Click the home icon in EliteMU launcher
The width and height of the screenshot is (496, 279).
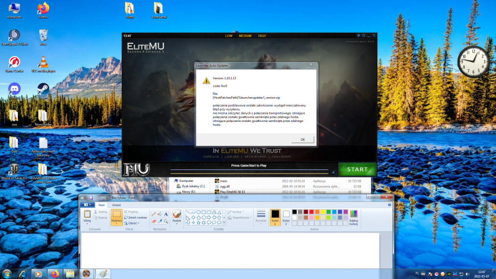pos(359,36)
